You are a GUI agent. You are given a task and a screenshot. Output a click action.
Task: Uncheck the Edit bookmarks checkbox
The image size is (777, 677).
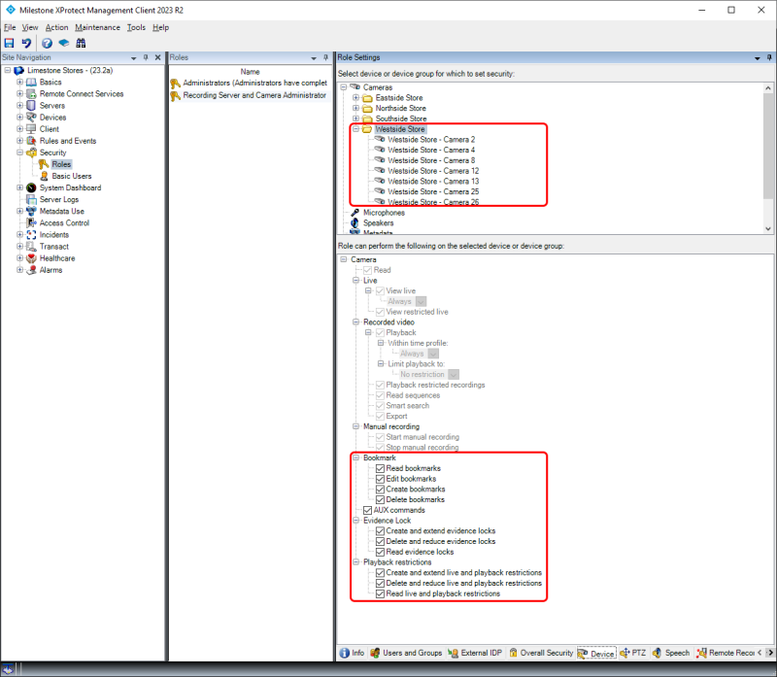[380, 479]
